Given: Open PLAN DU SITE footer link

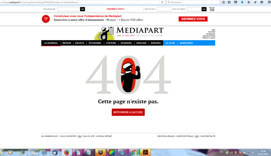Looking at the screenshot, I should 89,136.
